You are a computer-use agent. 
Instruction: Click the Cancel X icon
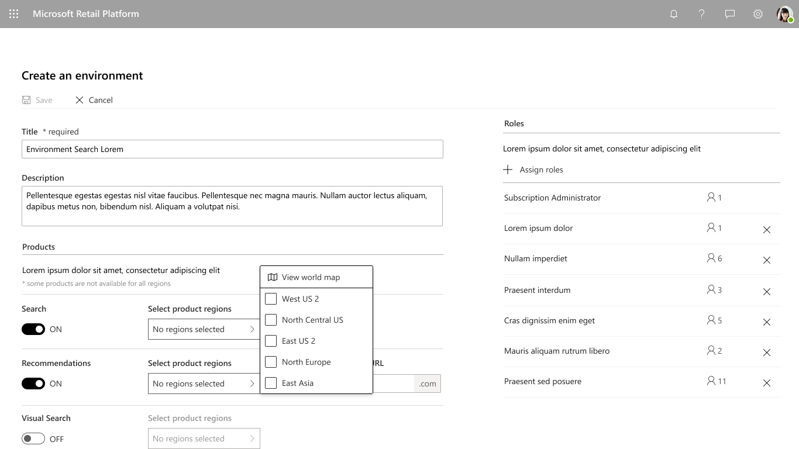point(80,100)
